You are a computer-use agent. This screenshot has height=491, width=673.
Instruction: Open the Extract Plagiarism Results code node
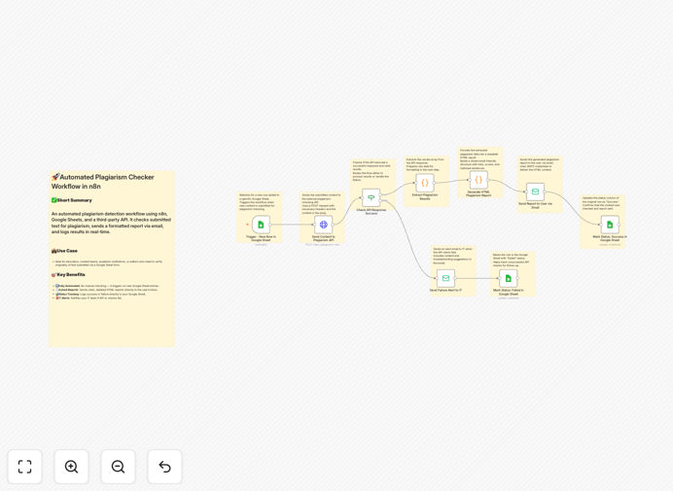(x=424, y=183)
